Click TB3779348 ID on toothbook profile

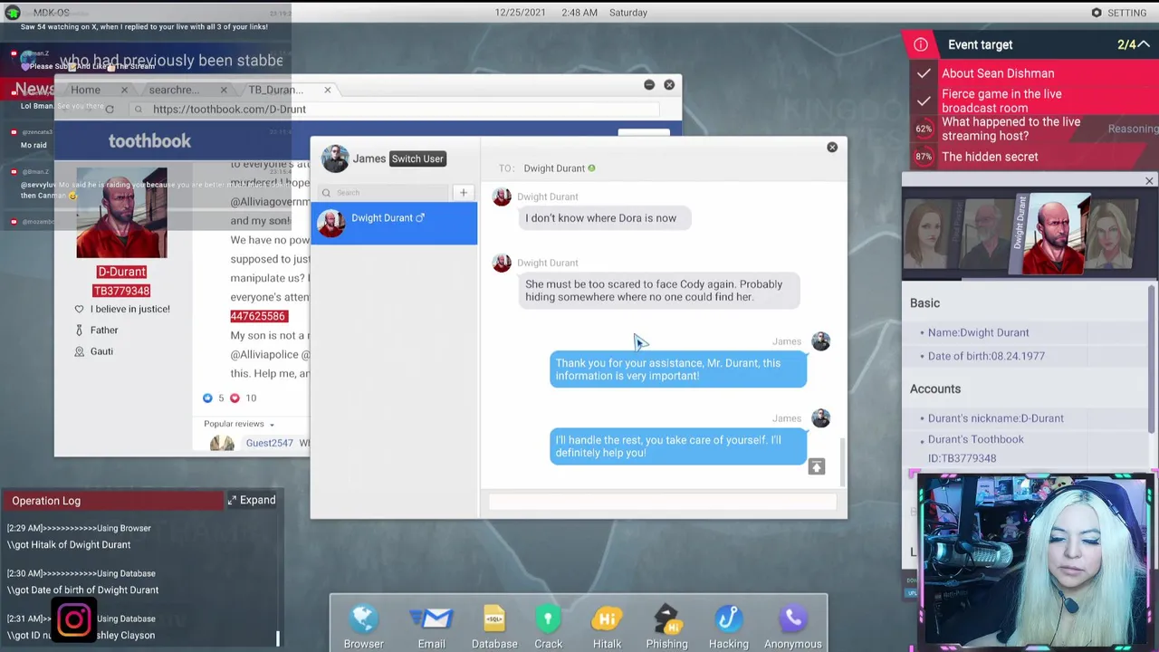[121, 291]
